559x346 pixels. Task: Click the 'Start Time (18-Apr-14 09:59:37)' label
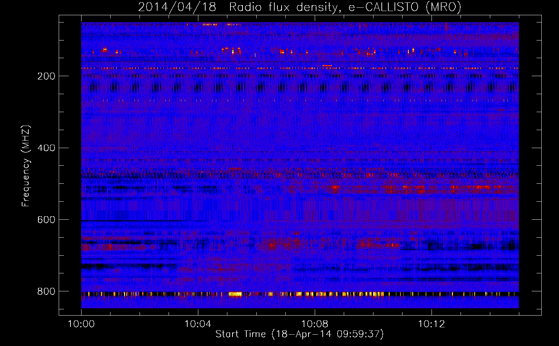coord(300,334)
